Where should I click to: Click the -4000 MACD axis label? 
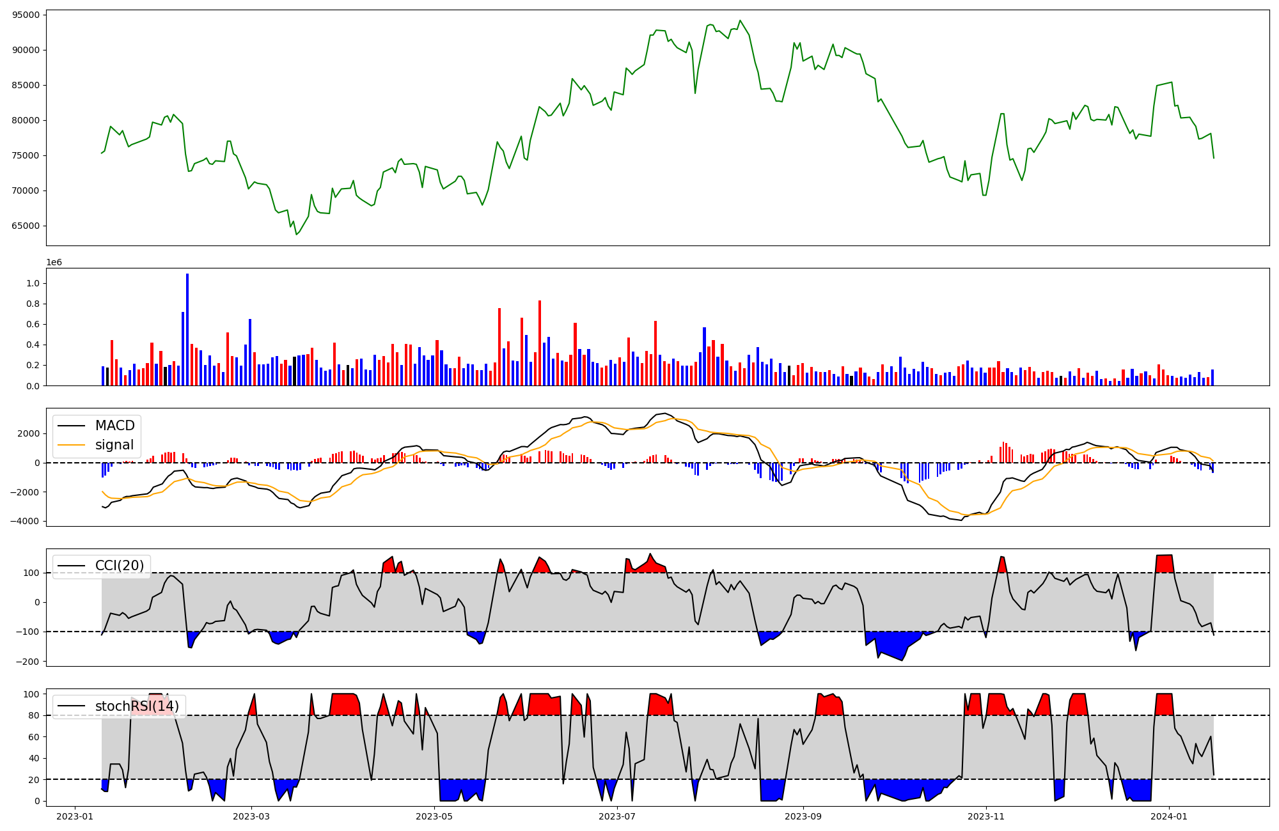pos(24,521)
